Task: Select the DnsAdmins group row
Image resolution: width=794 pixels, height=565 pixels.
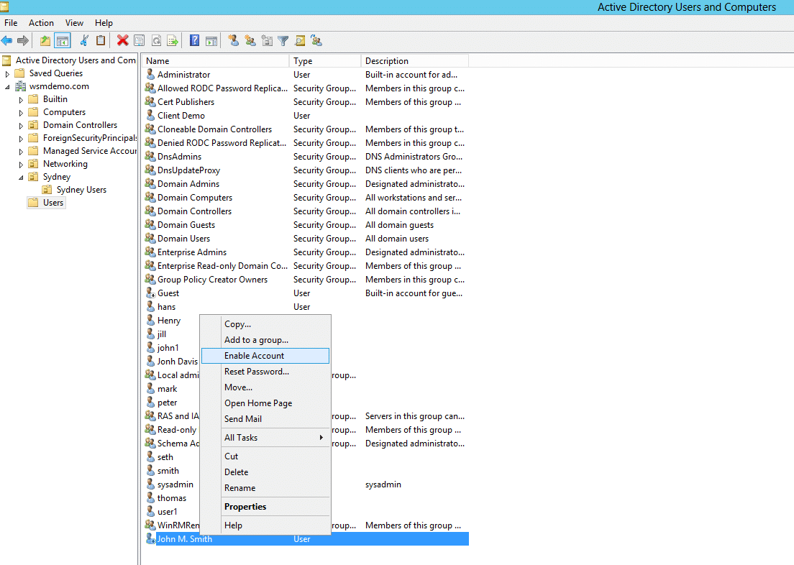Action: click(x=306, y=157)
